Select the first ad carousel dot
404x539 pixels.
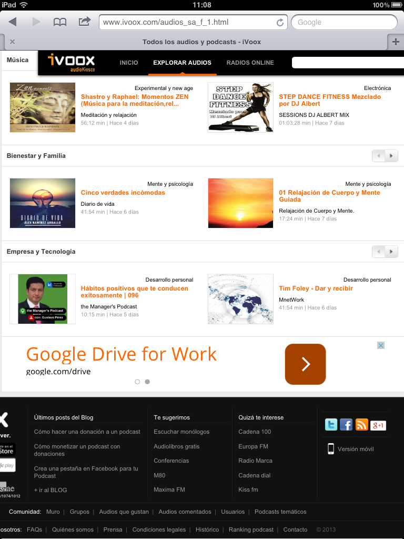pyautogui.click(x=137, y=382)
